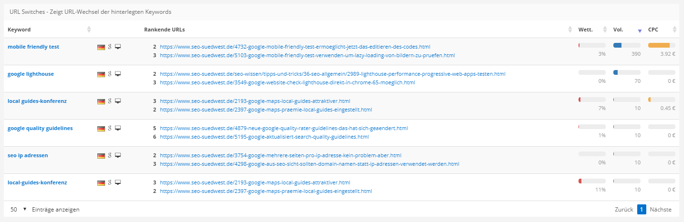Sort by Rankende URLs column arrows
This screenshot has width=684, height=222.
[570, 30]
